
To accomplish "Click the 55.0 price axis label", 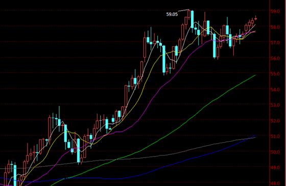I will point(275,74).
